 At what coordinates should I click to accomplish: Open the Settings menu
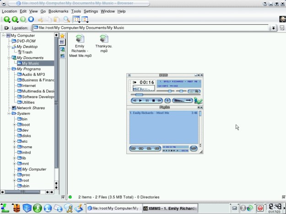[x=91, y=11]
